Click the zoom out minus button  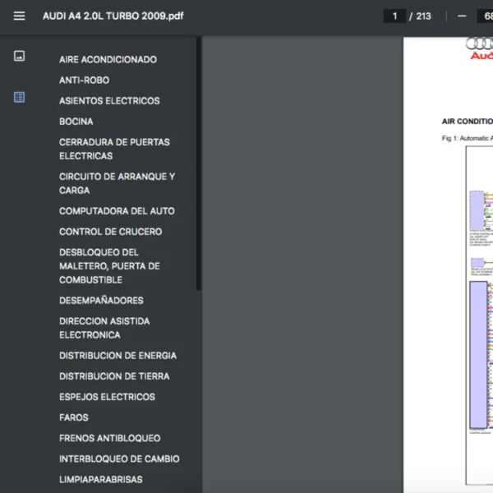(462, 16)
